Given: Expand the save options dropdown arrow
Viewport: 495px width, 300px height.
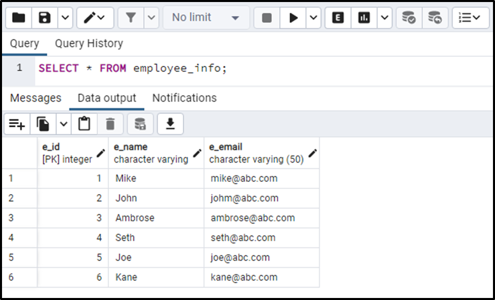Looking at the screenshot, I should [x=65, y=18].
